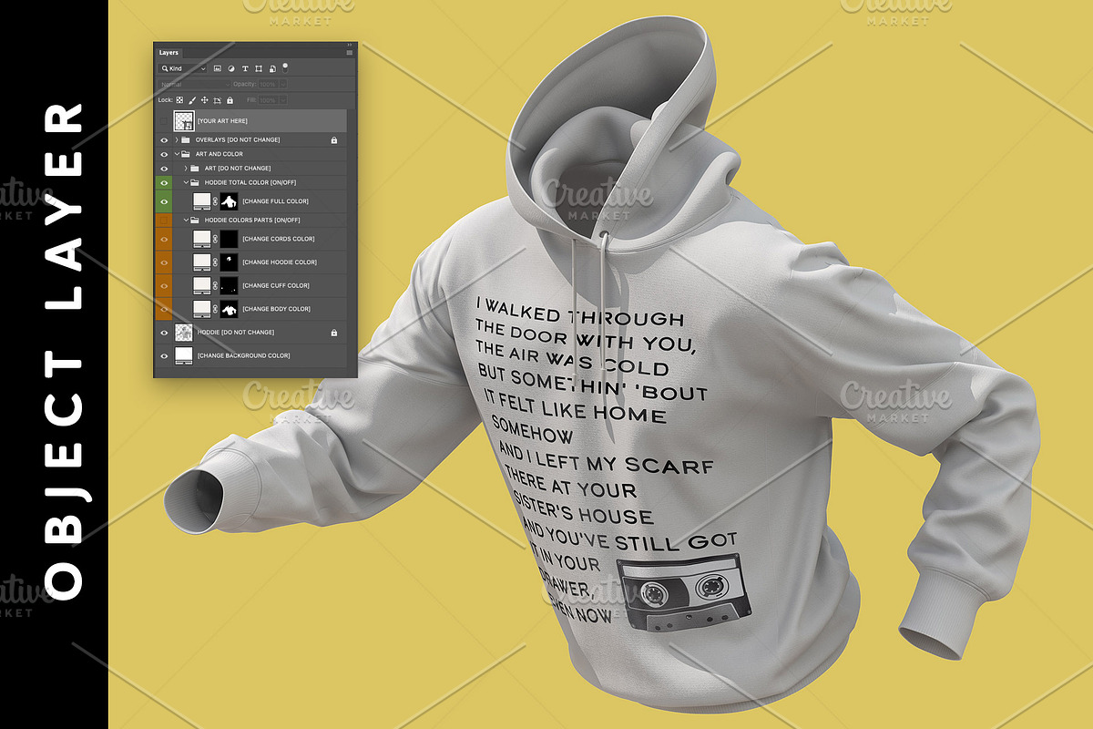Open the Kind filter dropdown

(x=182, y=68)
